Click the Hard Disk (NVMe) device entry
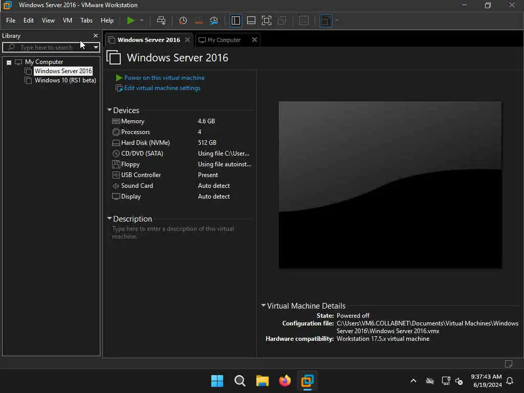The width and height of the screenshot is (524, 393). (x=145, y=143)
